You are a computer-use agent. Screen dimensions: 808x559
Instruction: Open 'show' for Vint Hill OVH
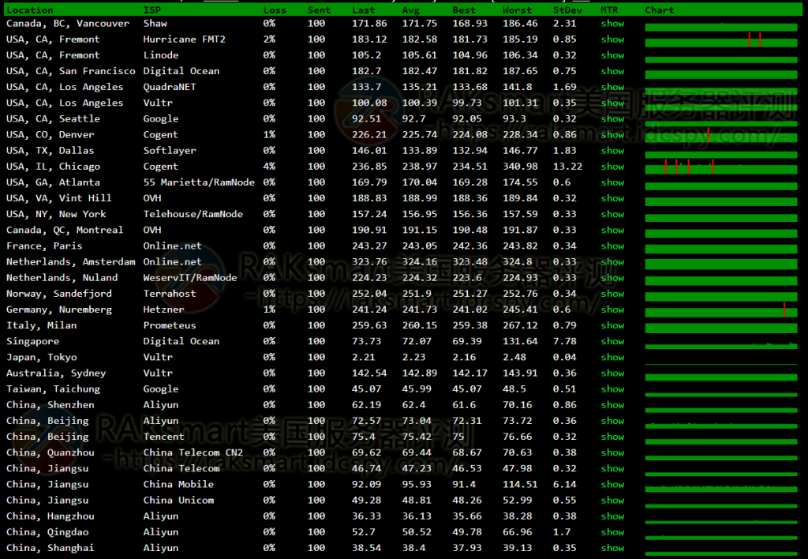pos(612,198)
